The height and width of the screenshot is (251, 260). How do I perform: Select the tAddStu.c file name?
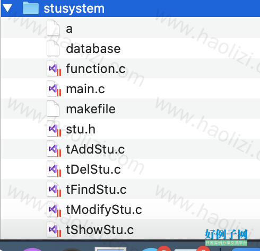point(96,149)
